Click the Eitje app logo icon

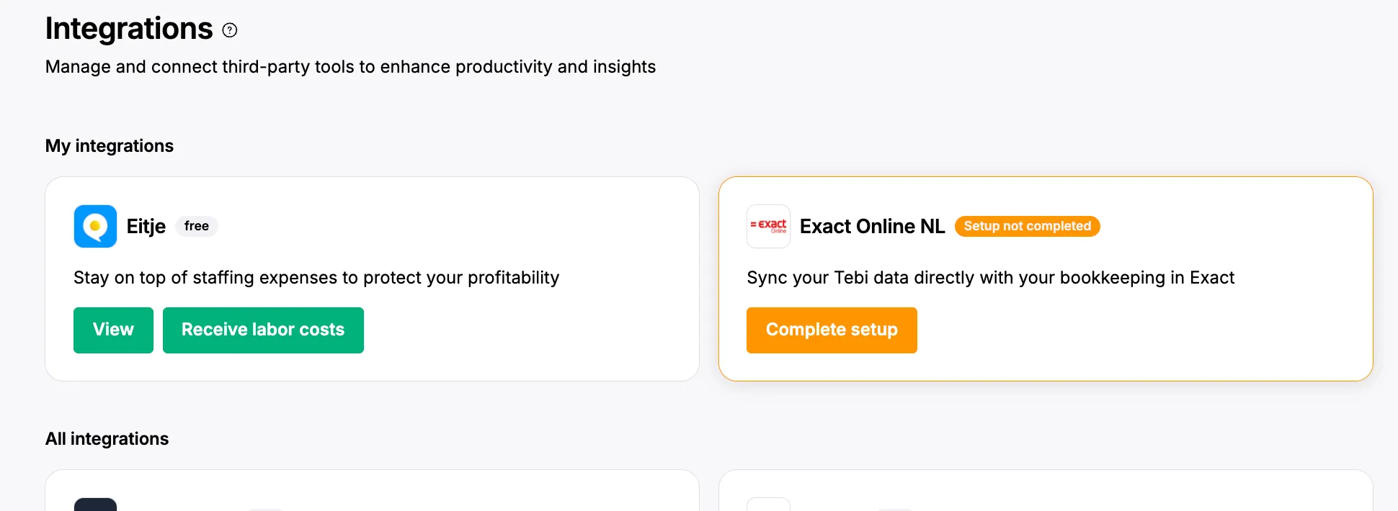point(95,226)
